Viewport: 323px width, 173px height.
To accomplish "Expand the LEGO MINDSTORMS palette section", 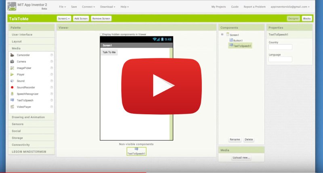I will click(31, 152).
